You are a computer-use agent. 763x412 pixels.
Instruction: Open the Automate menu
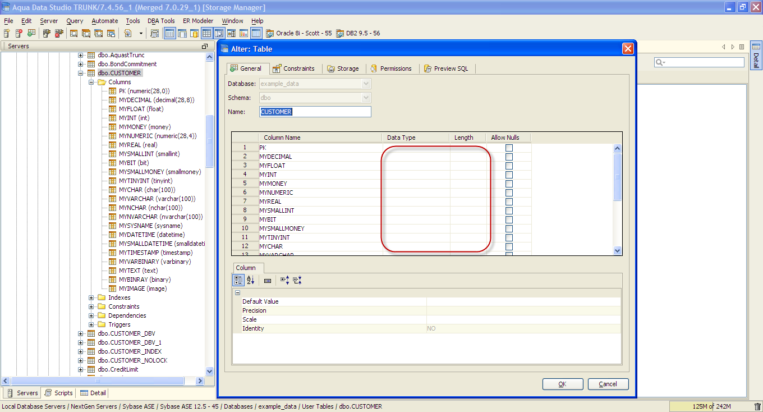click(105, 21)
